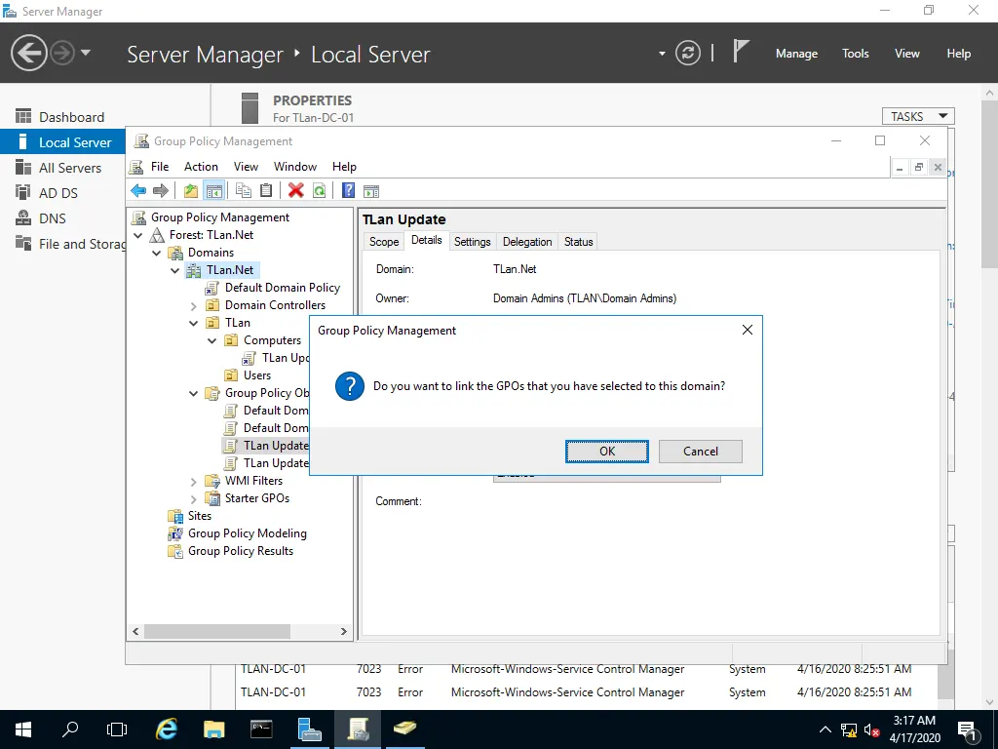Select Group Policy Results in the tree
This screenshot has height=749, width=998.
click(241, 551)
